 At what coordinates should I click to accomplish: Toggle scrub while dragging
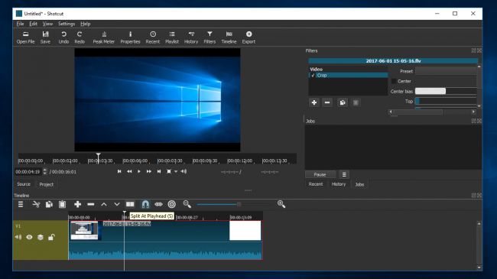coord(158,205)
